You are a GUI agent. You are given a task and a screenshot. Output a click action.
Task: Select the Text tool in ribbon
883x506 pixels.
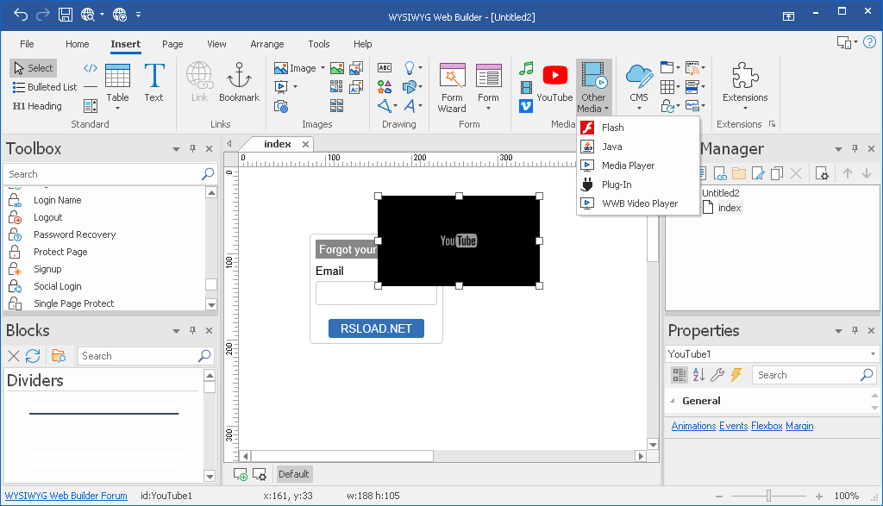point(153,83)
